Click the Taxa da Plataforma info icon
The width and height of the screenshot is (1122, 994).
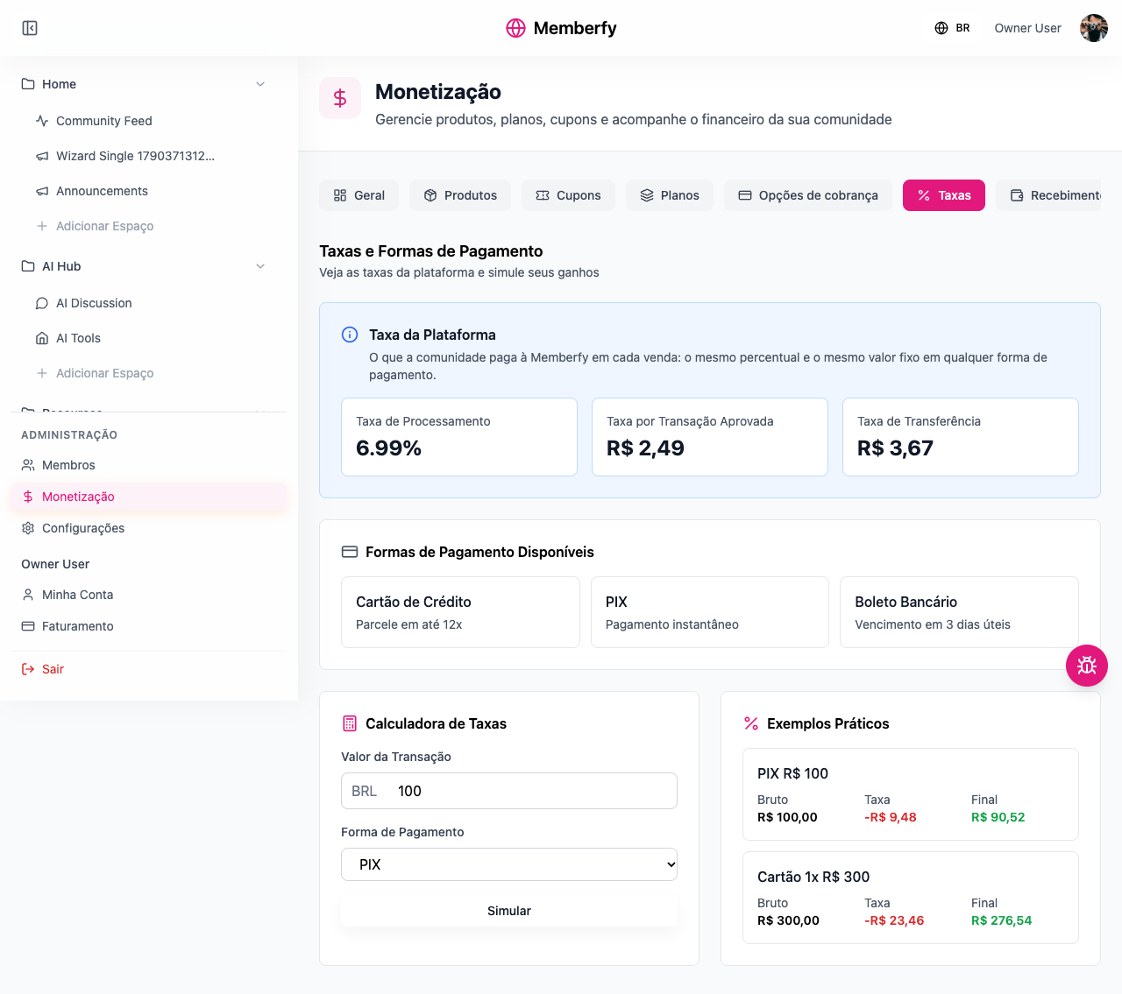click(x=350, y=335)
